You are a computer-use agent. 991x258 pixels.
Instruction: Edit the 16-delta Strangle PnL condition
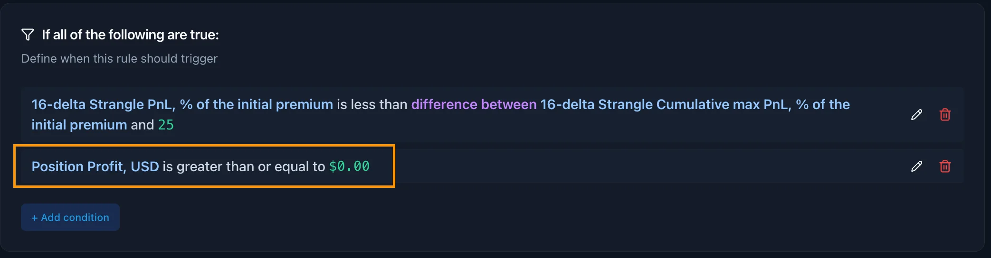pos(916,115)
